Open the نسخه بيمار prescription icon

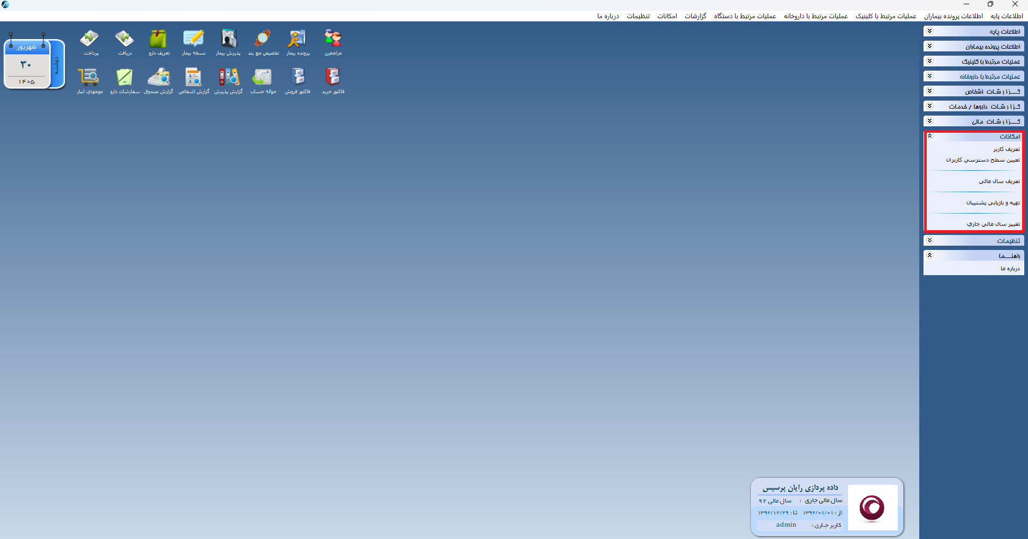coord(193,42)
